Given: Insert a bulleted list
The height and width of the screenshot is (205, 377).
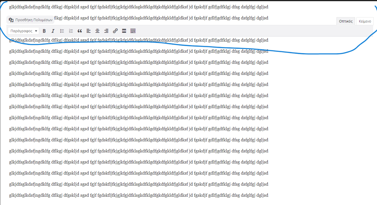Looking at the screenshot, I should (62, 31).
